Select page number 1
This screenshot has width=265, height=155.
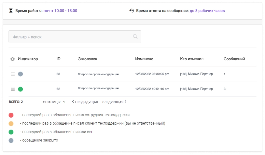(x=64, y=102)
